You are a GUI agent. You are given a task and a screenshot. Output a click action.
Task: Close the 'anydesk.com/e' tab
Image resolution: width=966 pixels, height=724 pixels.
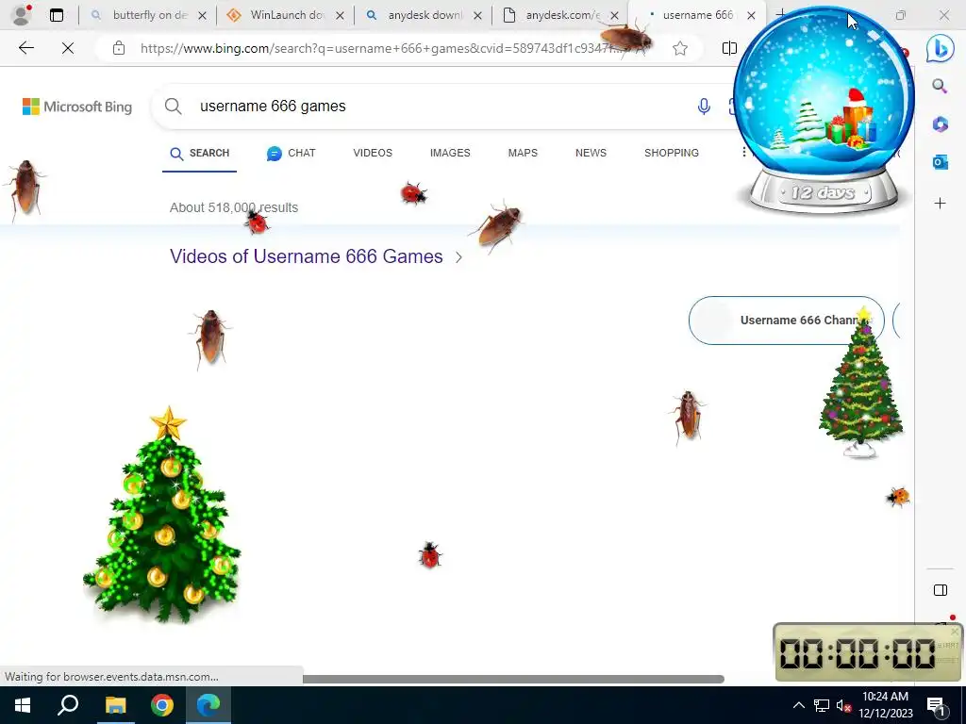[614, 16]
